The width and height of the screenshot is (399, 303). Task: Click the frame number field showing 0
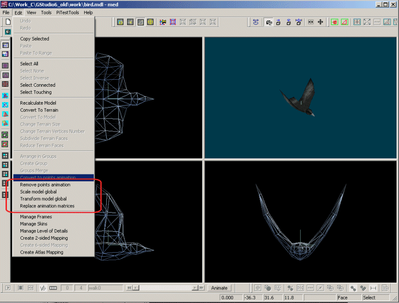pos(67,288)
